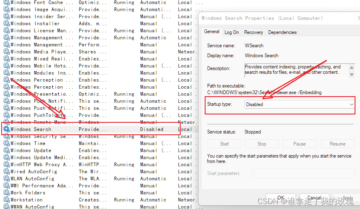Click Networ. log-on value in Media Playe... row

(x=187, y=52)
